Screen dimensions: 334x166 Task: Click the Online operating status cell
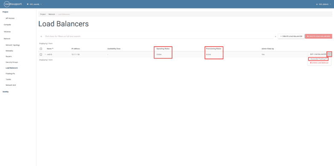[159, 54]
